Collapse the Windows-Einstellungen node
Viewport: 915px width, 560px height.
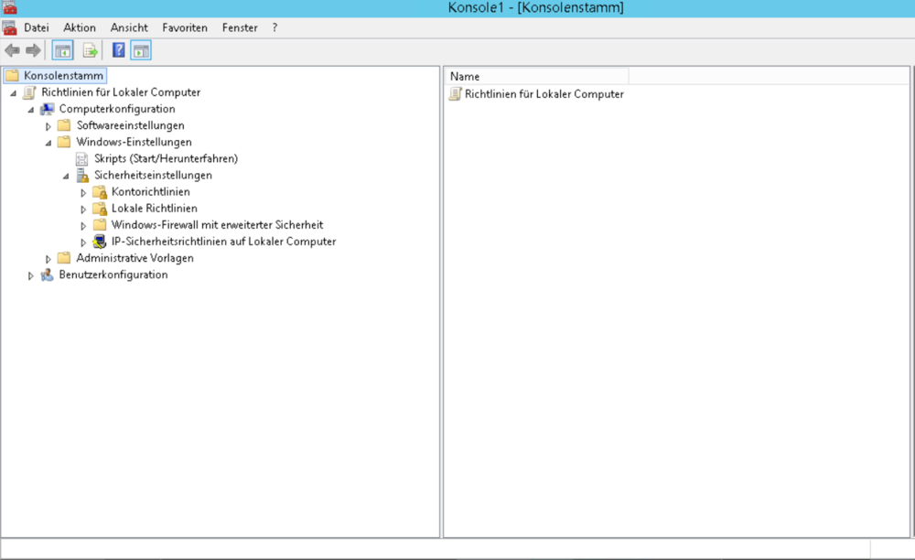[x=48, y=143]
